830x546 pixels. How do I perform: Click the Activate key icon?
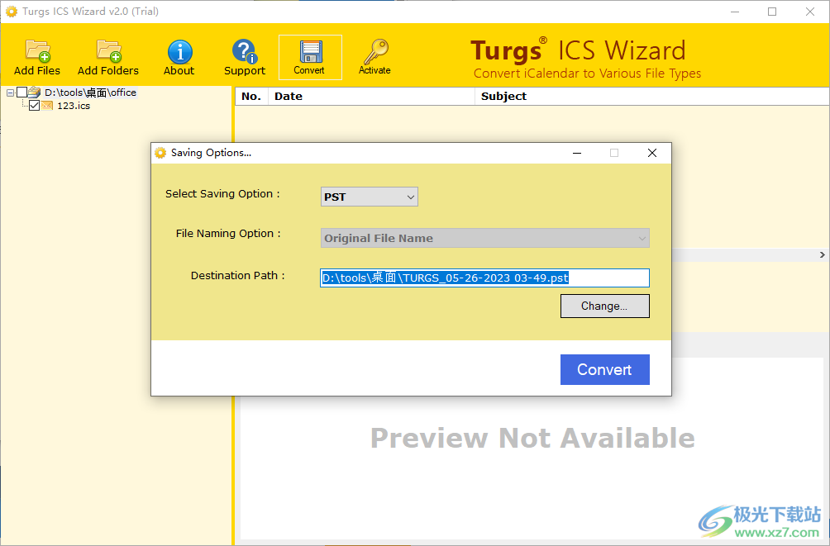(375, 51)
